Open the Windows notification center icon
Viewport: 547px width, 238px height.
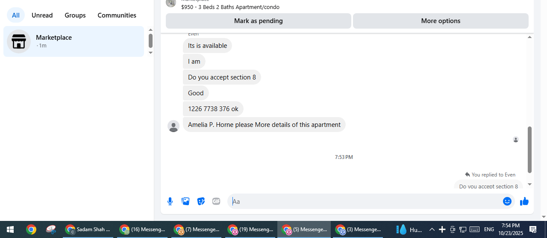(x=533, y=229)
